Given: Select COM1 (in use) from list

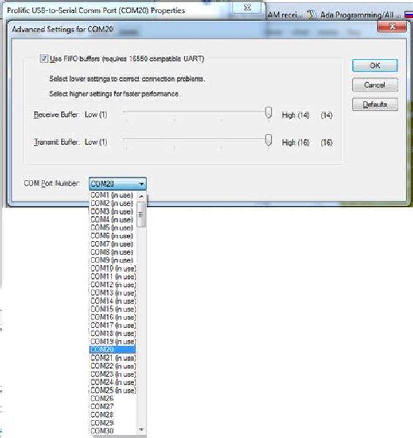Looking at the screenshot, I should 113,195.
